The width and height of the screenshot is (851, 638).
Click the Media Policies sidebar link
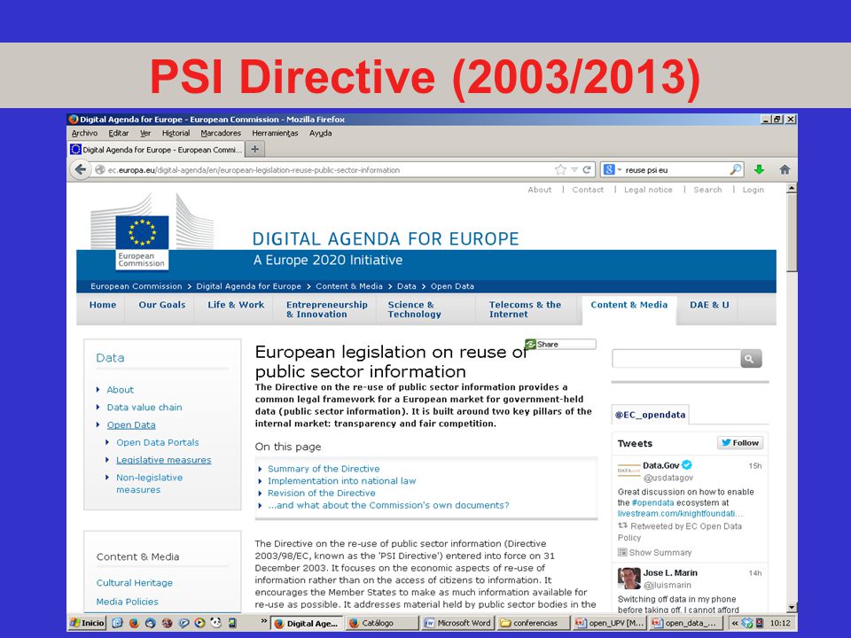[x=127, y=602]
